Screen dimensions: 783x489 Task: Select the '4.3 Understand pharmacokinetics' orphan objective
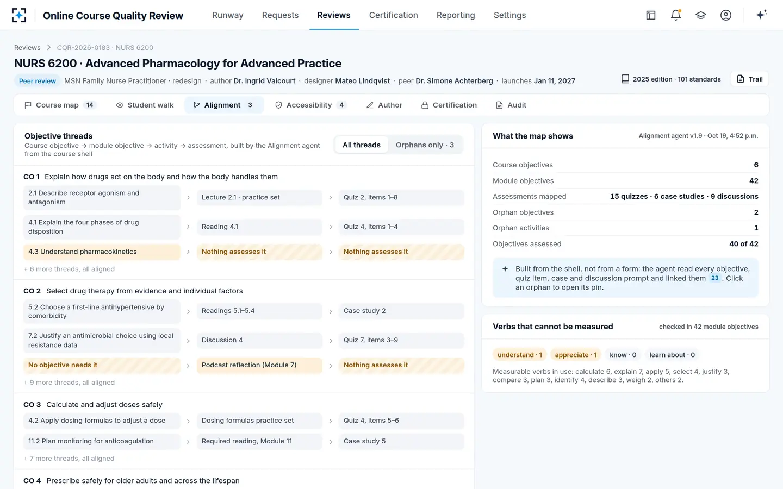click(x=102, y=252)
